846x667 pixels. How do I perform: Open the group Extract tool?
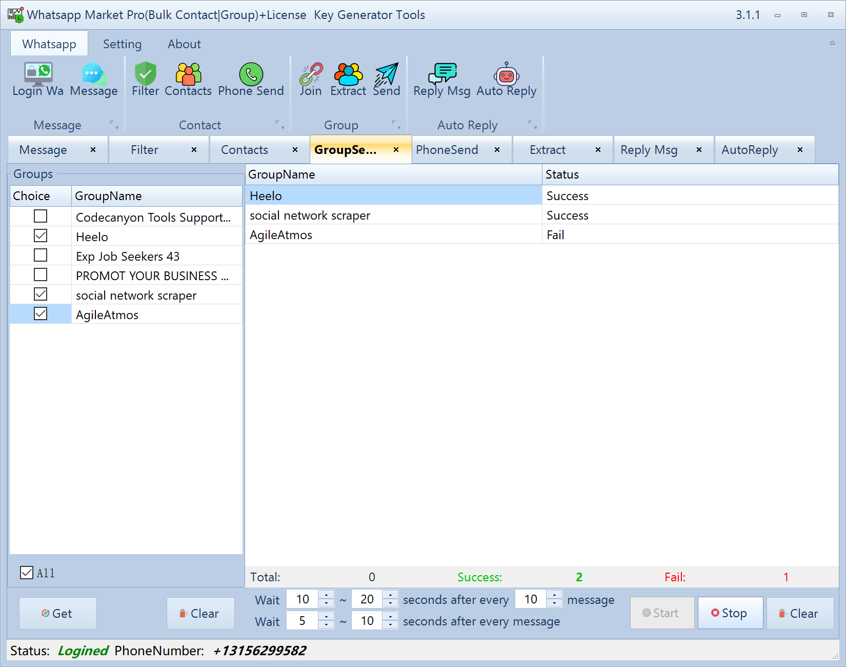(x=348, y=80)
